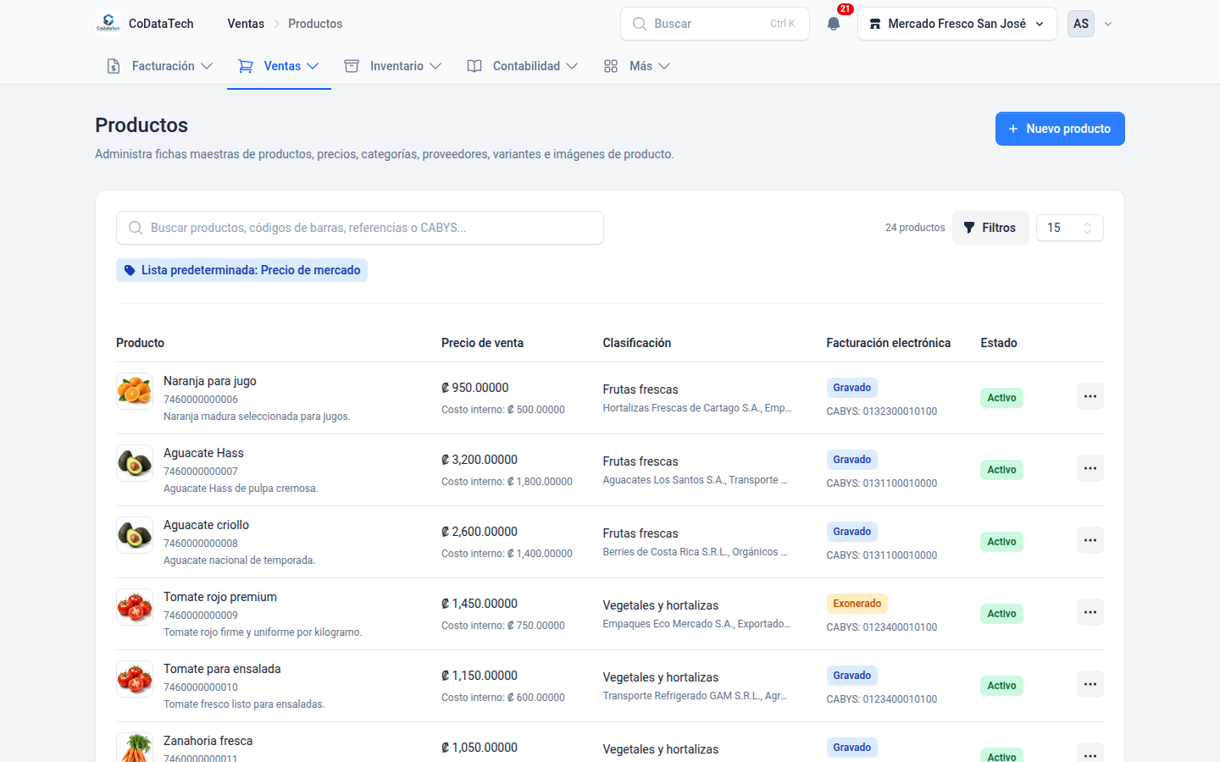Click the Más grid icon

(611, 66)
